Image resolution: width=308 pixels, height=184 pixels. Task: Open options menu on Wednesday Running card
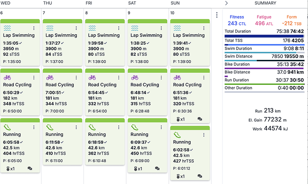[x=34, y=127]
